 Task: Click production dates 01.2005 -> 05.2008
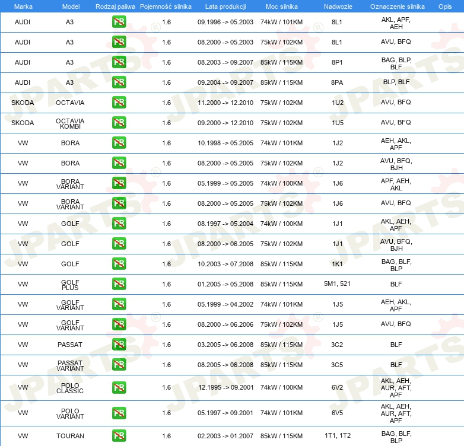225,284
